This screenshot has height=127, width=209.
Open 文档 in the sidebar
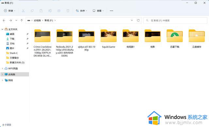coord(10,44)
